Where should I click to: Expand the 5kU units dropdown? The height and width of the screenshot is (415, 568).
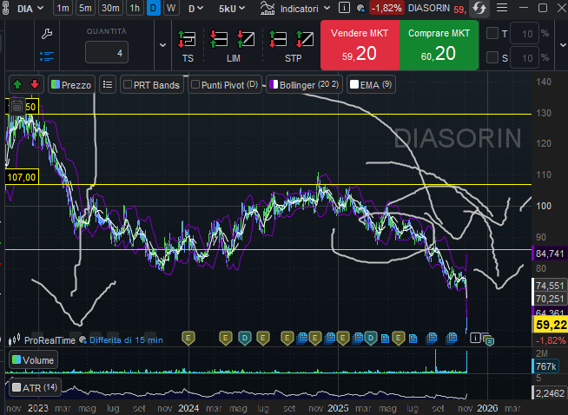(233, 8)
